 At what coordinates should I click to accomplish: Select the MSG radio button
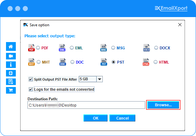click(x=113, y=48)
